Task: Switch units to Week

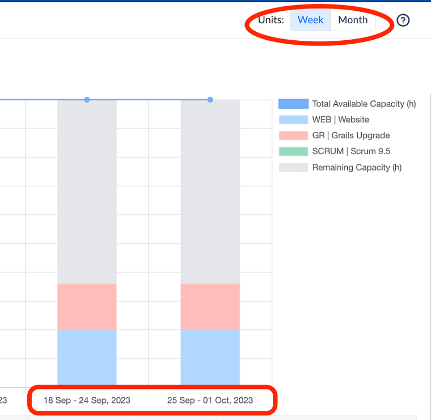Action: click(311, 20)
